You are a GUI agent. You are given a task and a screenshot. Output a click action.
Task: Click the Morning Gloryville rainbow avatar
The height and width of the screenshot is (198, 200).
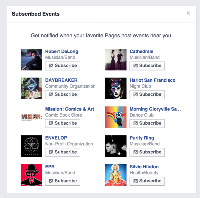pyautogui.click(x=116, y=117)
